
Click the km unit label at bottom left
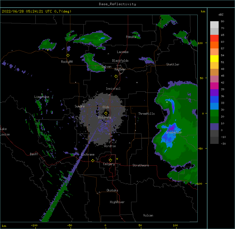(4, 226)
